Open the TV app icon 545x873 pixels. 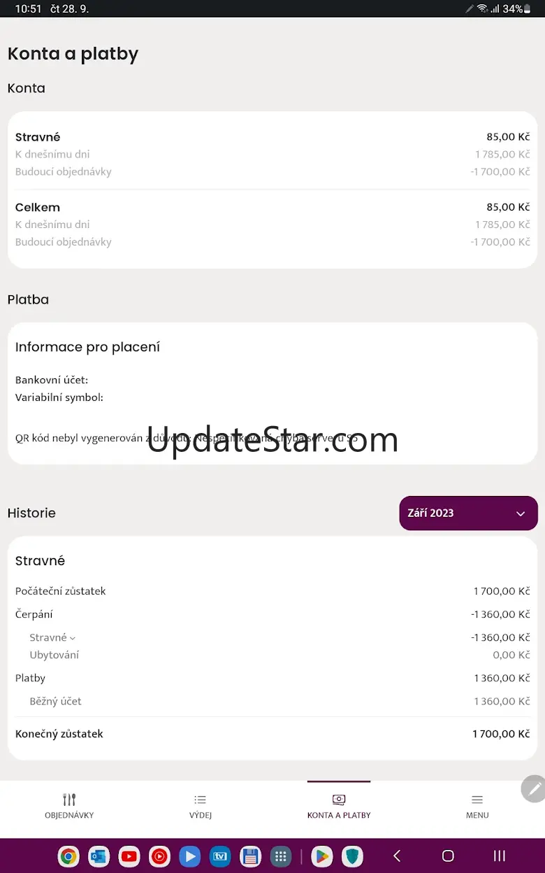pyautogui.click(x=220, y=856)
